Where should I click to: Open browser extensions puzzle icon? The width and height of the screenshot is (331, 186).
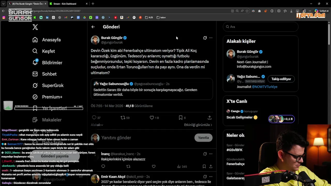click(272, 11)
